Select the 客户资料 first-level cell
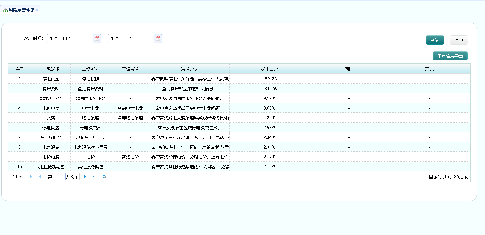 (x=51, y=89)
